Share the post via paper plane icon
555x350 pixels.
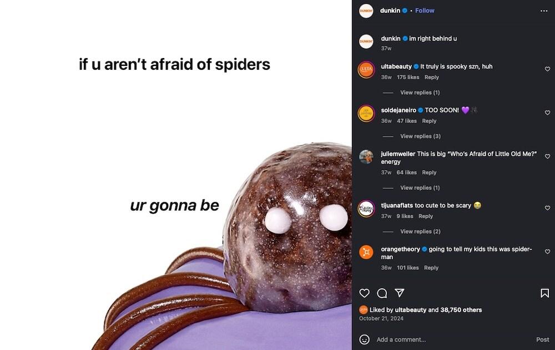[x=400, y=292]
